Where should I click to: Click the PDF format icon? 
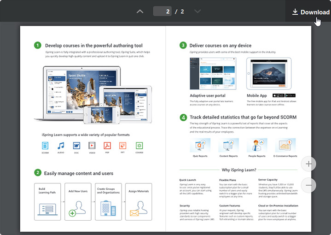[x=107, y=146]
